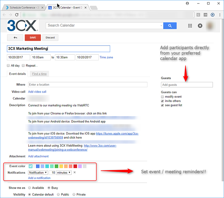Screen dimensions: 224x198
Task: Click Add attachment link
Action: coord(38,156)
